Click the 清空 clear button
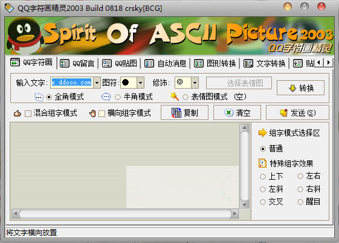 coord(237,113)
